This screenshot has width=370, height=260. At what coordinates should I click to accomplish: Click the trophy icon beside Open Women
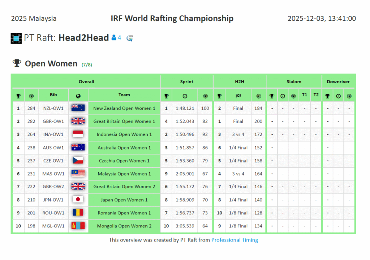coord(17,63)
